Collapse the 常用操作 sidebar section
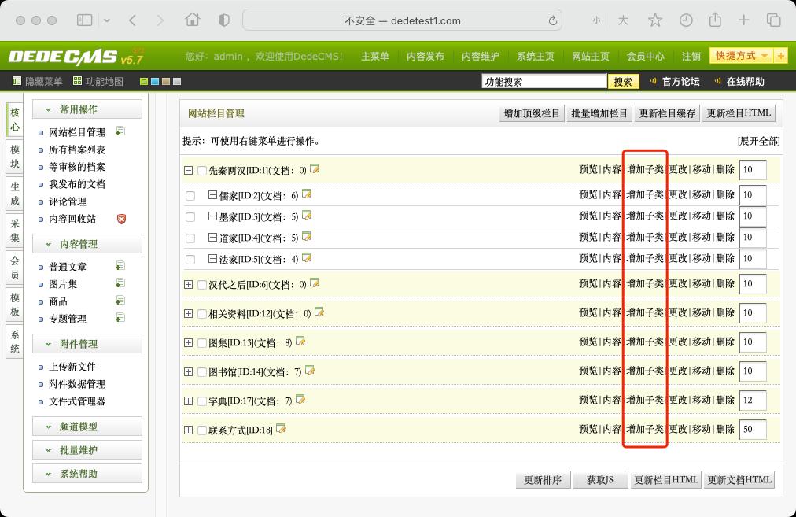Screen dimensions: 796x517 (x=87, y=109)
